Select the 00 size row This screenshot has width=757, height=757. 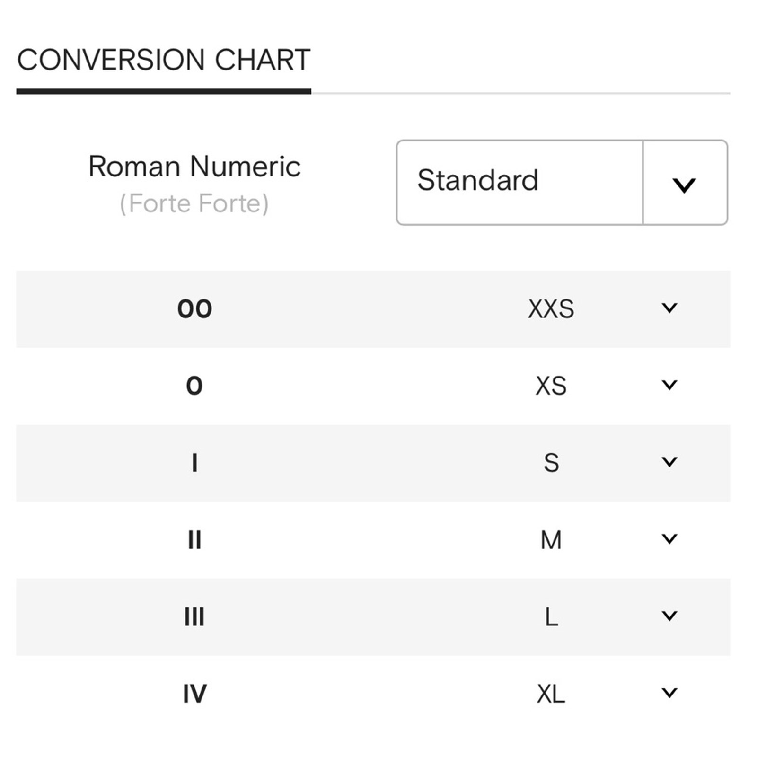[x=373, y=309]
